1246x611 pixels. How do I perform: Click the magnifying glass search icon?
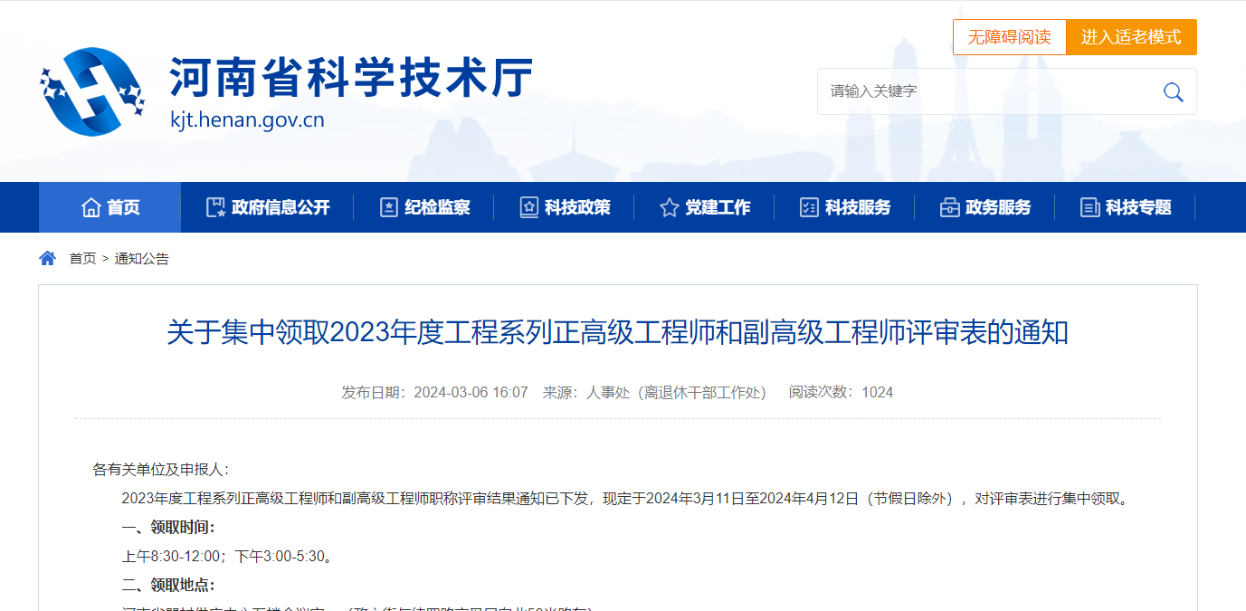click(1173, 92)
